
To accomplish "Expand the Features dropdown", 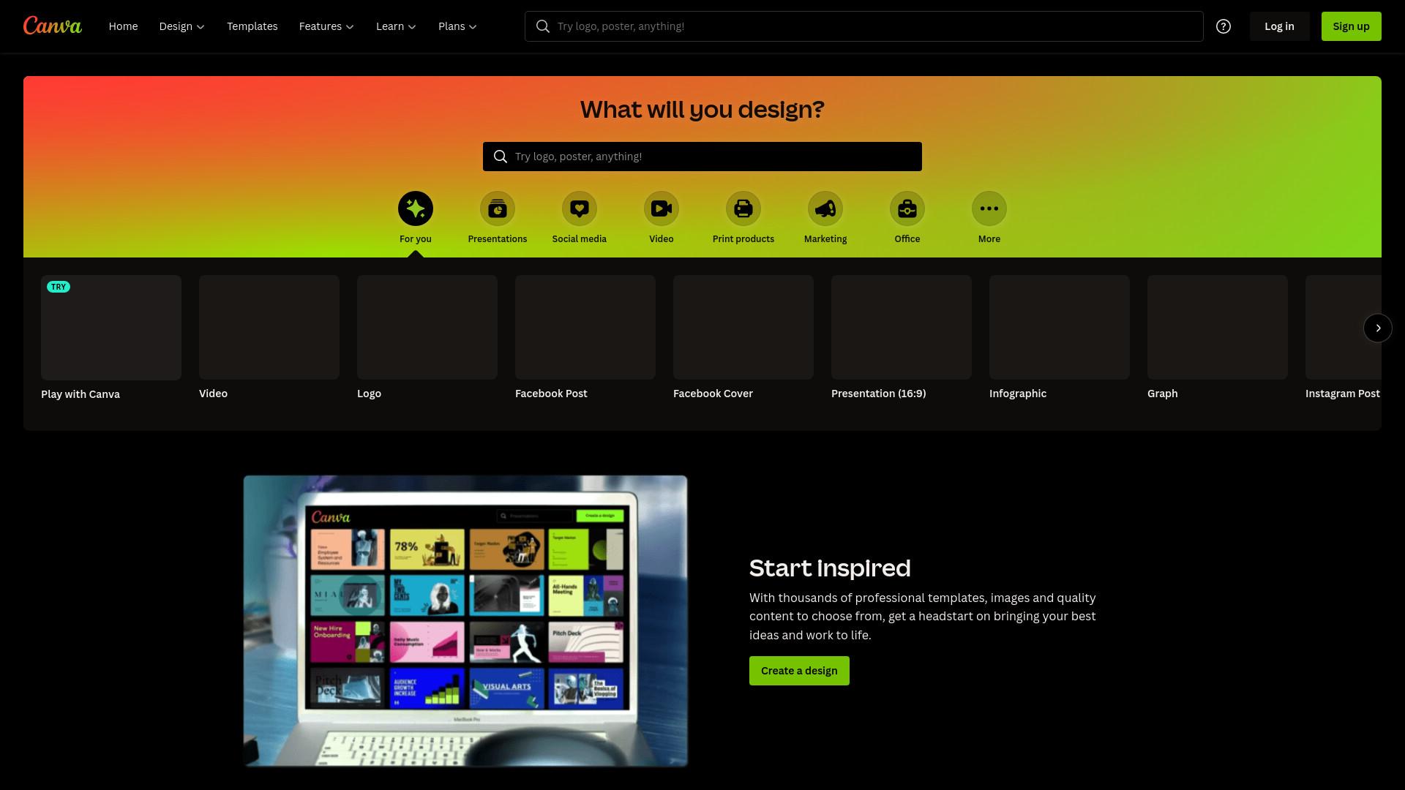I will pyautogui.click(x=326, y=26).
